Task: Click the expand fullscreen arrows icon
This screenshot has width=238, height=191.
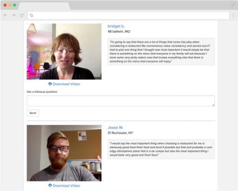Action: point(233,5)
